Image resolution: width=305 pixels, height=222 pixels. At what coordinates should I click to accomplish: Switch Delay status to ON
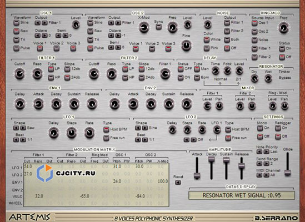[181, 78]
